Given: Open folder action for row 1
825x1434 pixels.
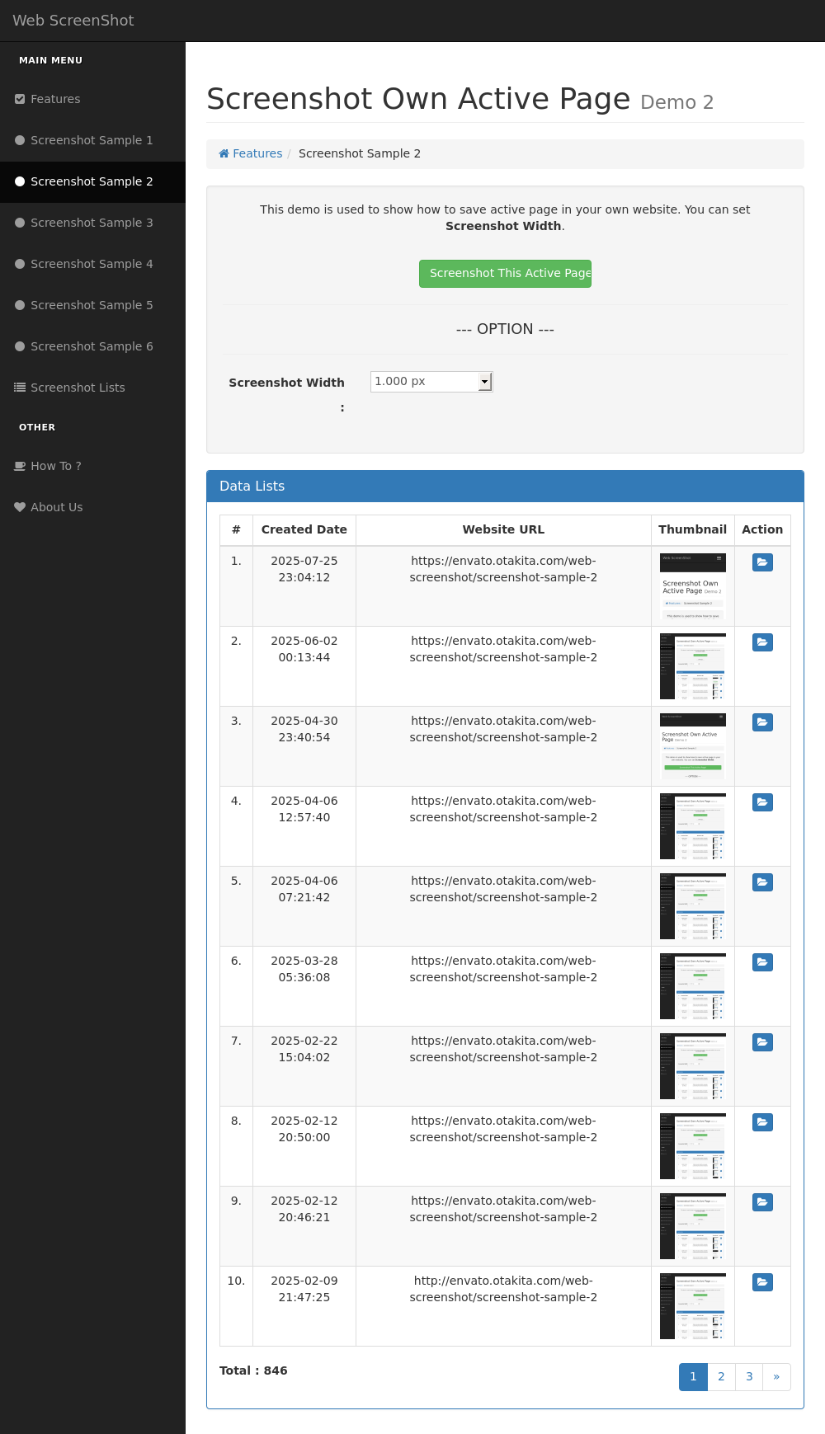Looking at the screenshot, I should tap(762, 562).
